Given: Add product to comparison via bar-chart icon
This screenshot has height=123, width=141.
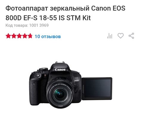Looking at the screenshot, I should (110, 36).
